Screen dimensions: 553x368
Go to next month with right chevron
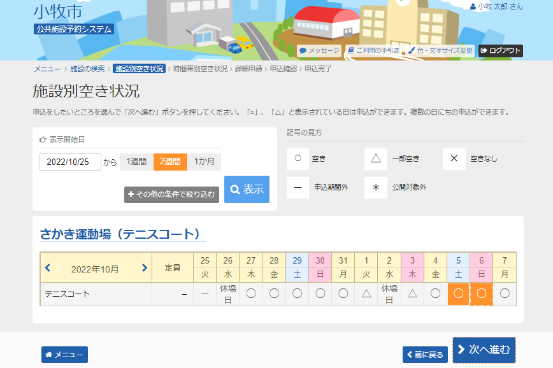[x=144, y=268]
